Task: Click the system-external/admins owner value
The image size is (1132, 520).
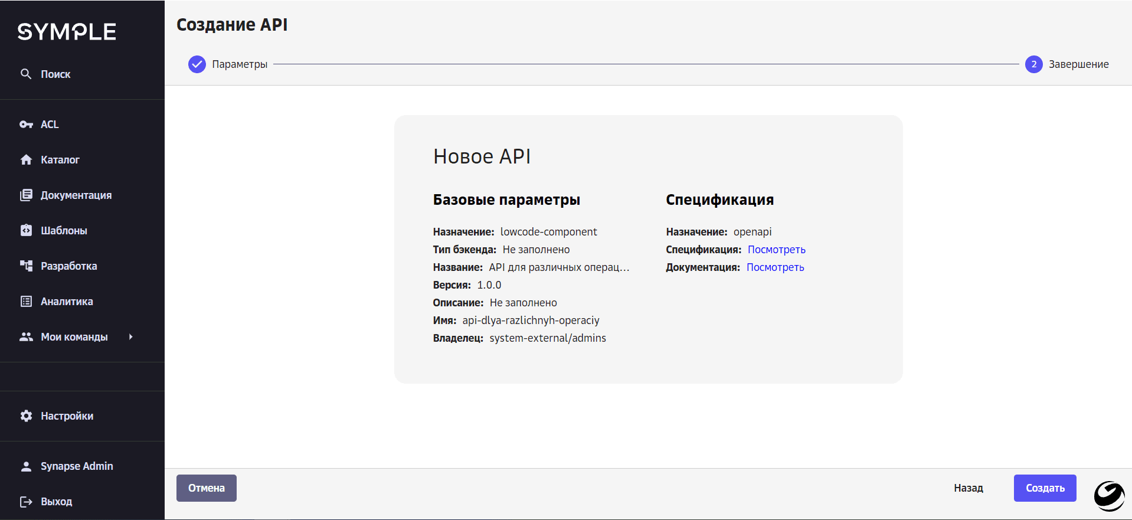Action: click(x=548, y=338)
